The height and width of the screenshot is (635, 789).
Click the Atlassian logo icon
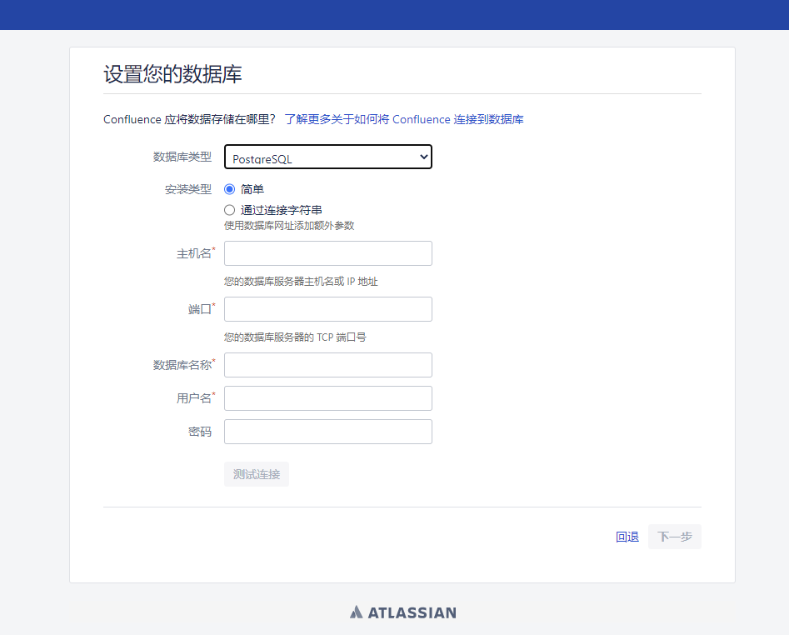click(x=357, y=612)
